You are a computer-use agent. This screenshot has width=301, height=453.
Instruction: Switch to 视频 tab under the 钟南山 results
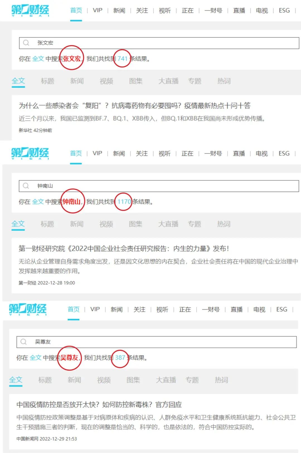pyautogui.click(x=106, y=224)
